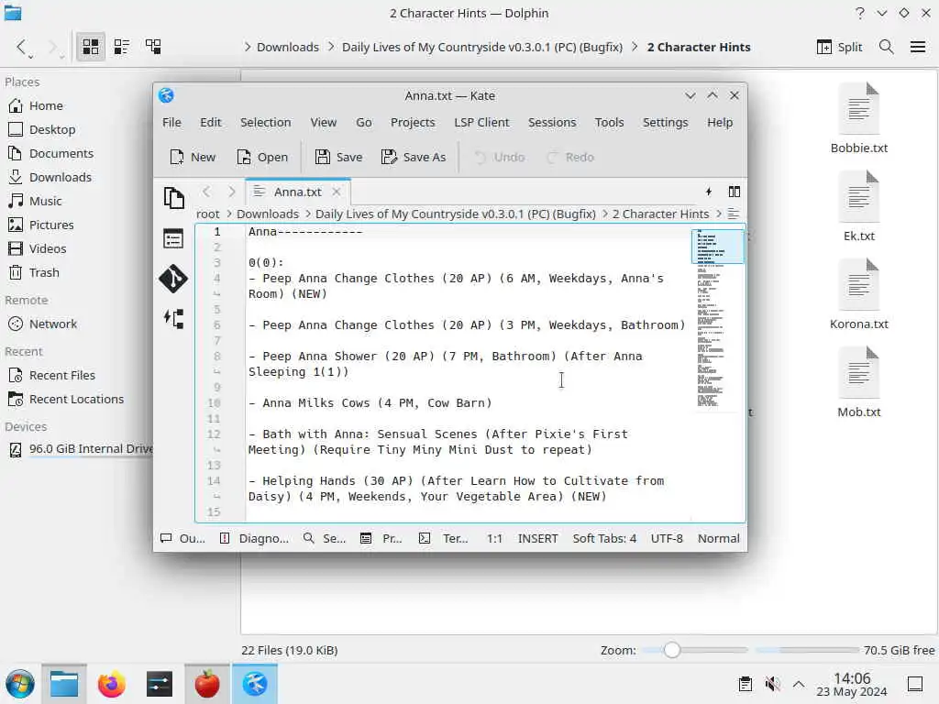Go back in Dolphin navigation
Screen dimensions: 939x704
[22, 47]
